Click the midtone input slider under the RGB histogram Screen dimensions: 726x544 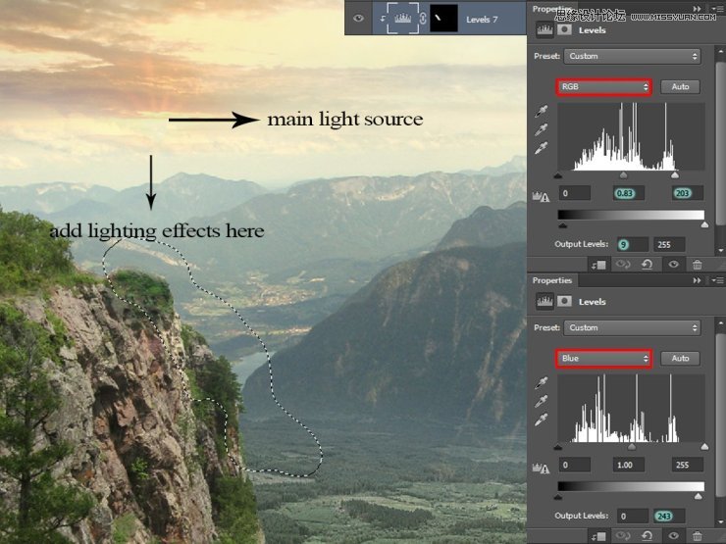coord(622,176)
